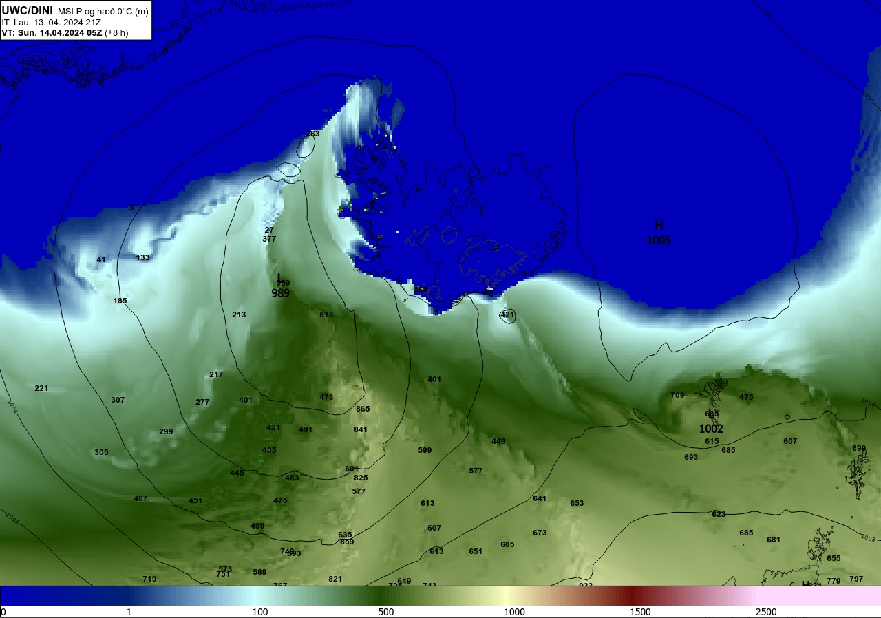Click the height value 693
The height and width of the screenshot is (618, 881).
pos(691,457)
